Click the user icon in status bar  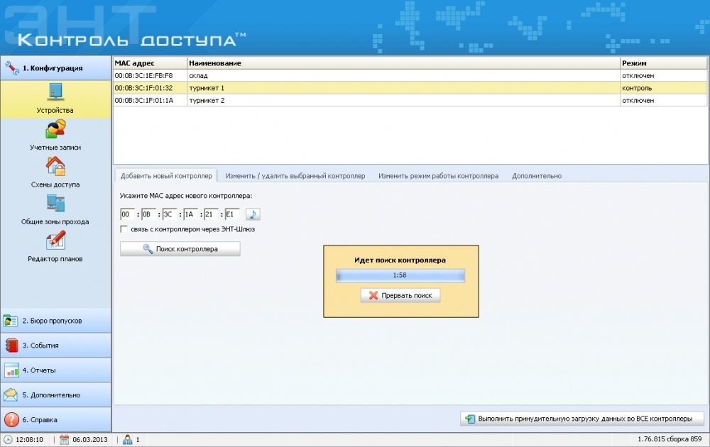coord(128,439)
